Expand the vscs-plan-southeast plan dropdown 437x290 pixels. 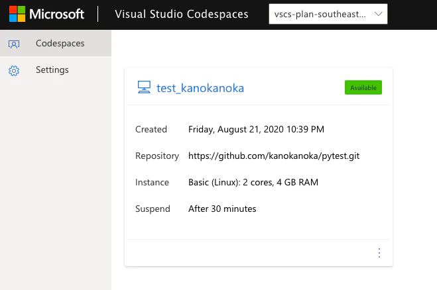point(328,14)
